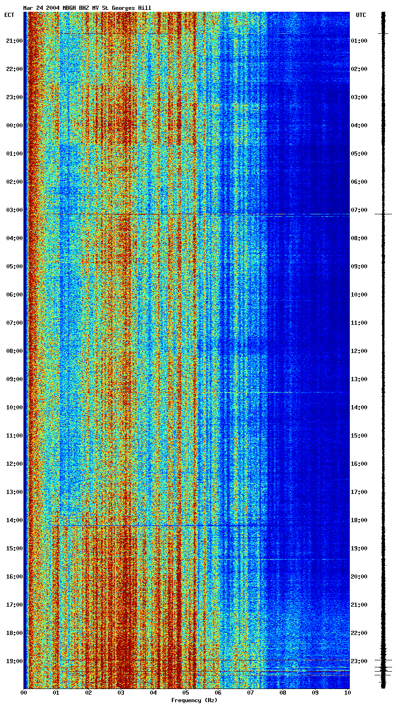Select the 'UTC' time axis header
Screen dimensions: 400x705
361,15
